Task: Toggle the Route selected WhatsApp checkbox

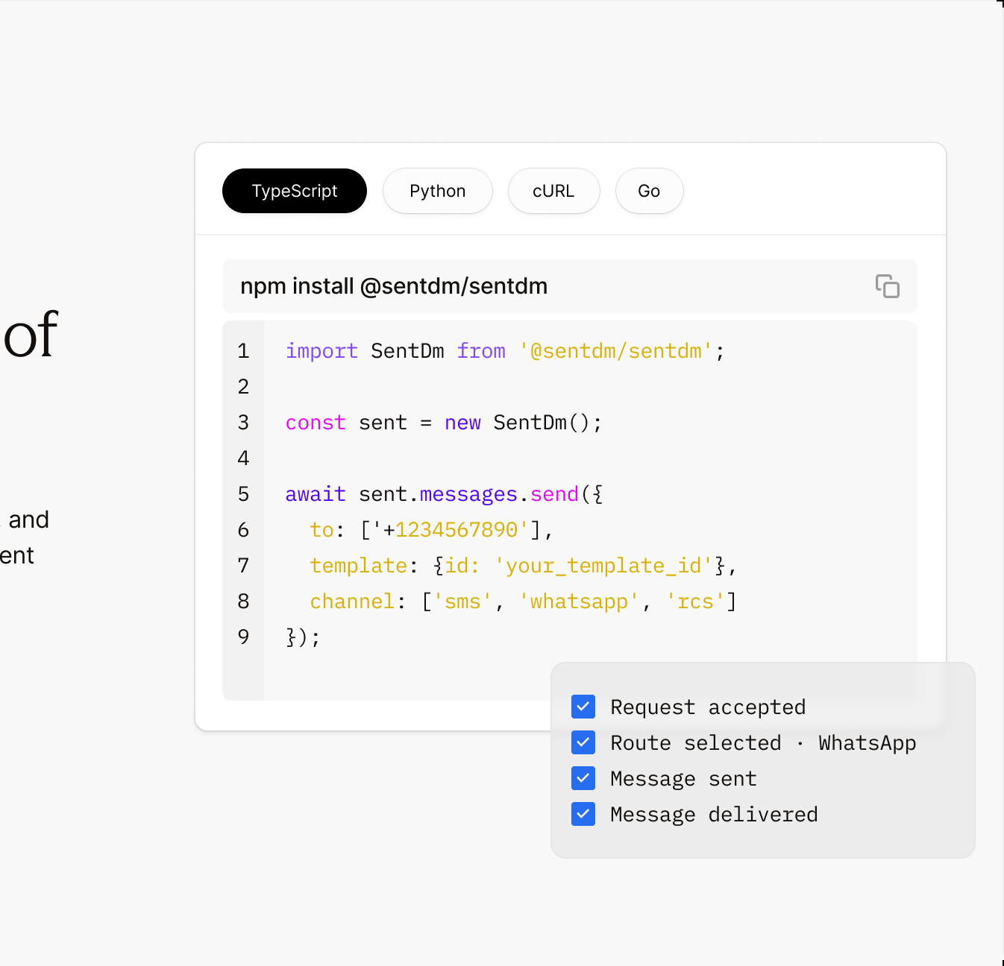Action: (x=583, y=742)
